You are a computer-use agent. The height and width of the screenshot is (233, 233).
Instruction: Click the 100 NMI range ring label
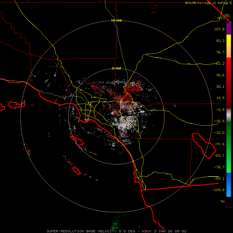(x=116, y=20)
